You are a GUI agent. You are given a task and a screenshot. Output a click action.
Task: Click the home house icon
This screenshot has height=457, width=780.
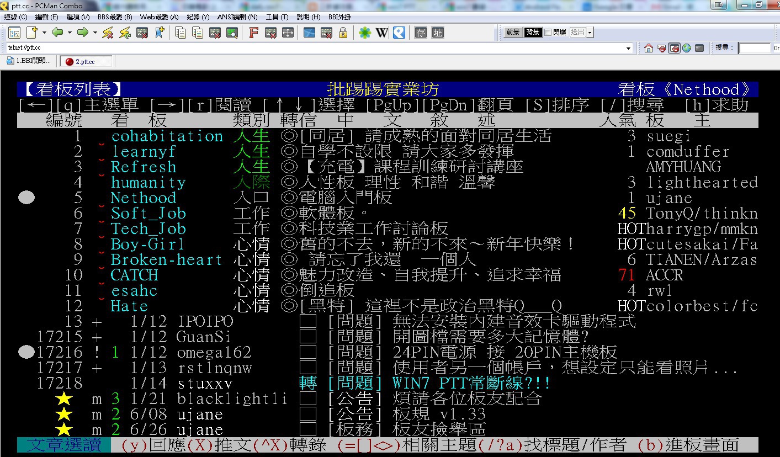point(649,48)
